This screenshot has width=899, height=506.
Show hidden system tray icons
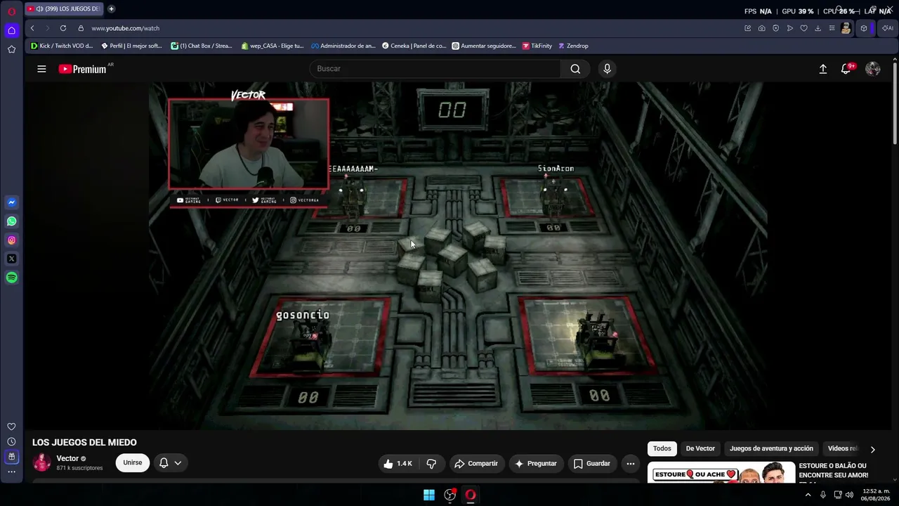(808, 495)
